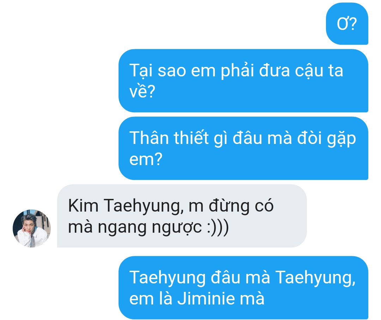Click the words "Thân thiết" in the blue bubble
The height and width of the screenshot is (320, 381).
coord(169,138)
